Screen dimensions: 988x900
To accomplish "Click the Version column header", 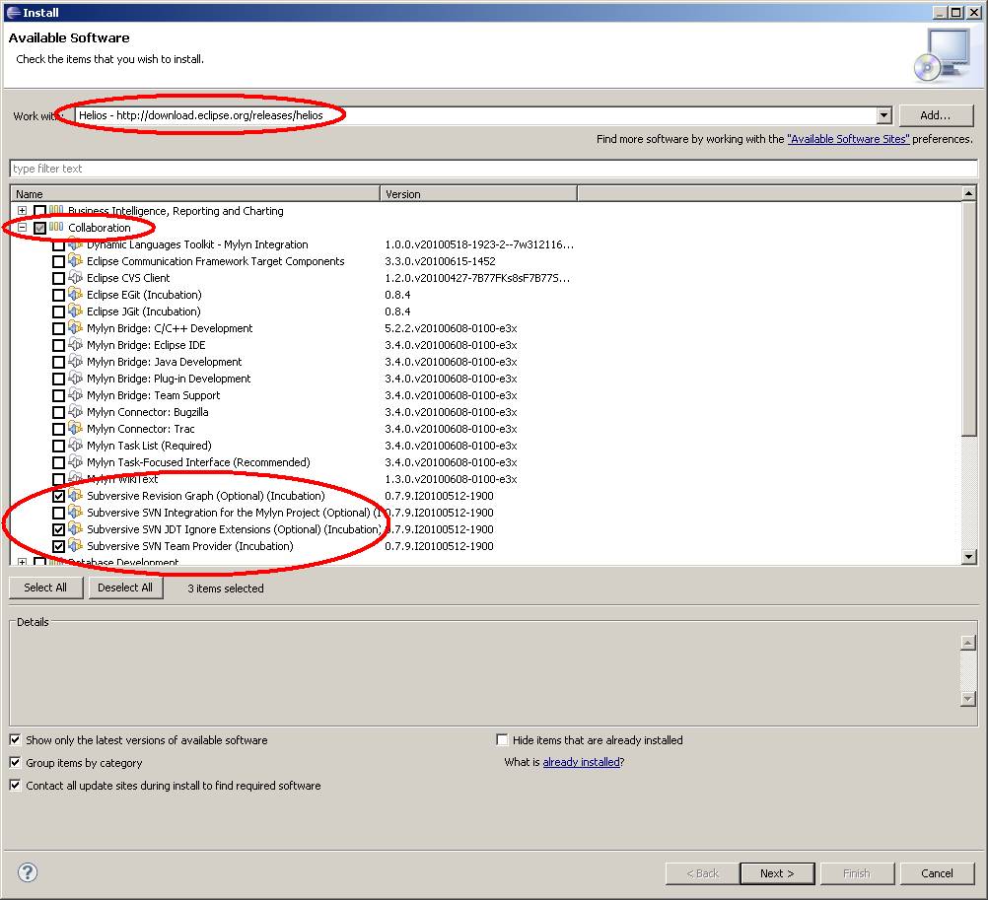I will [x=479, y=194].
